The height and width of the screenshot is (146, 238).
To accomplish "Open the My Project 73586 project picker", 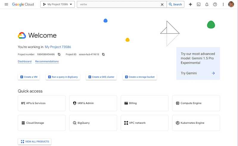I will (x=57, y=4).
